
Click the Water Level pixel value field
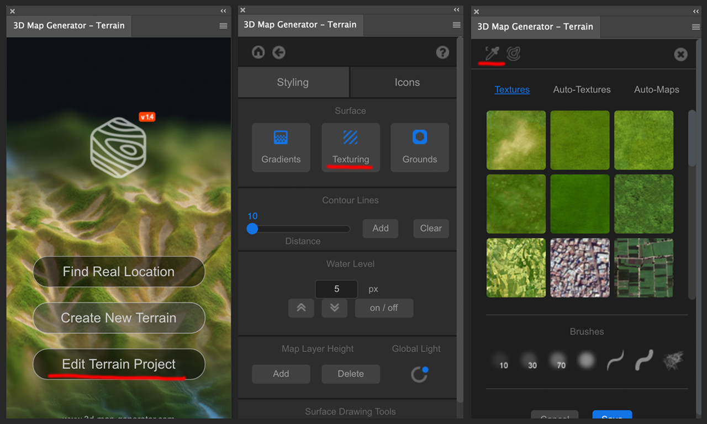pyautogui.click(x=337, y=289)
